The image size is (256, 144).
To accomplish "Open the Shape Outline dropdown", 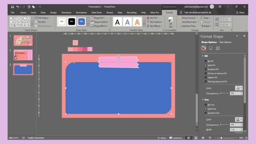I will (x=100, y=22).
